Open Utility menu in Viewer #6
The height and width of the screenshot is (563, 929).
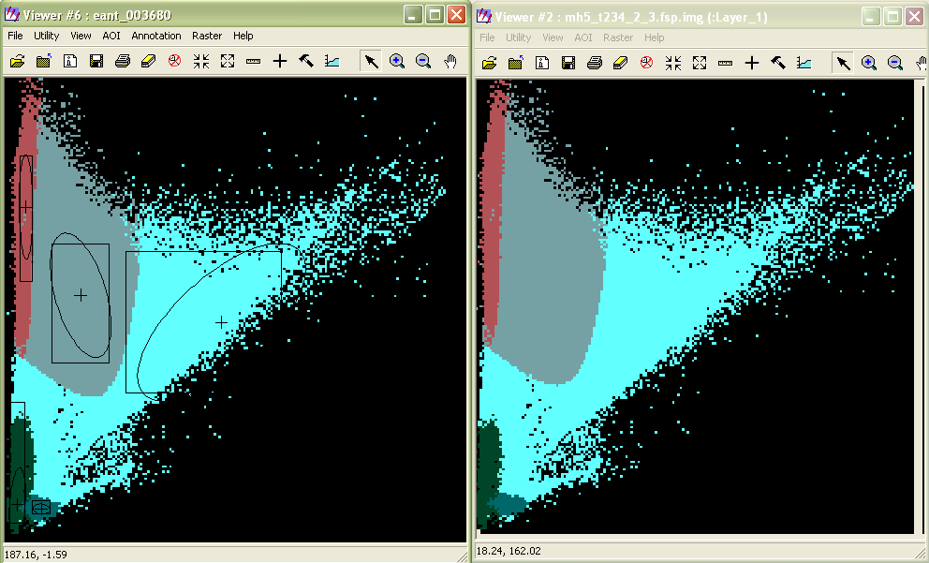(x=46, y=36)
